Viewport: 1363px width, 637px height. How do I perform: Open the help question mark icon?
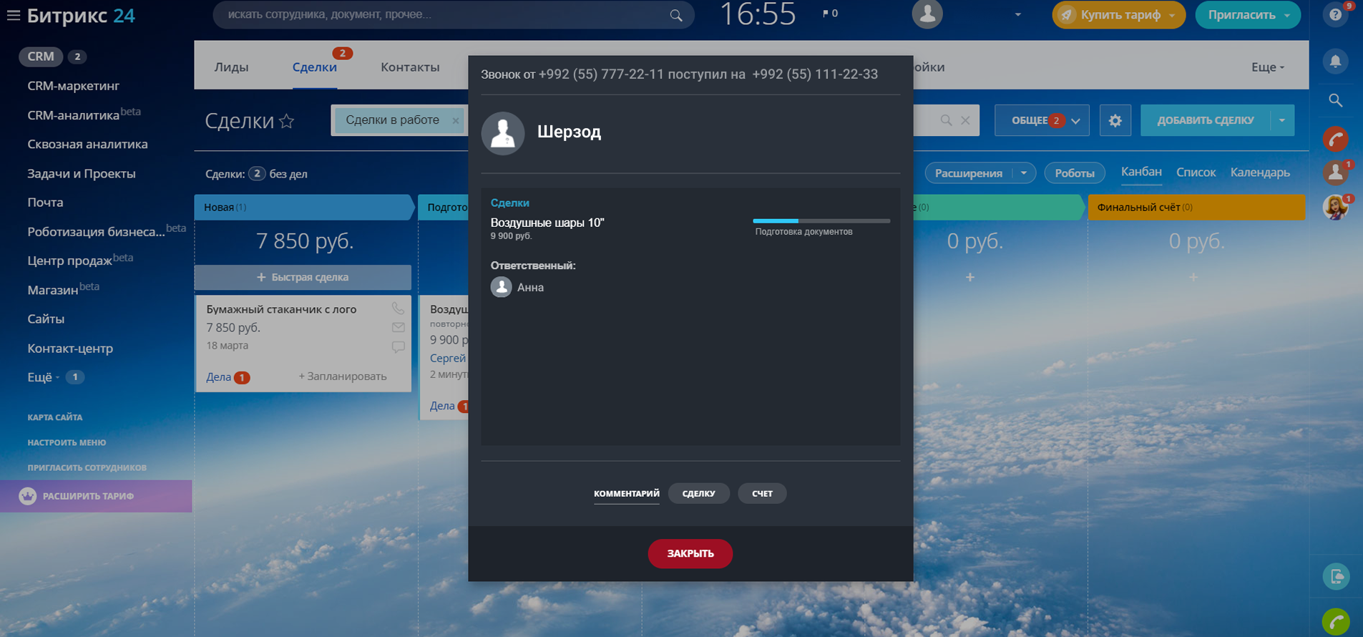[1335, 15]
